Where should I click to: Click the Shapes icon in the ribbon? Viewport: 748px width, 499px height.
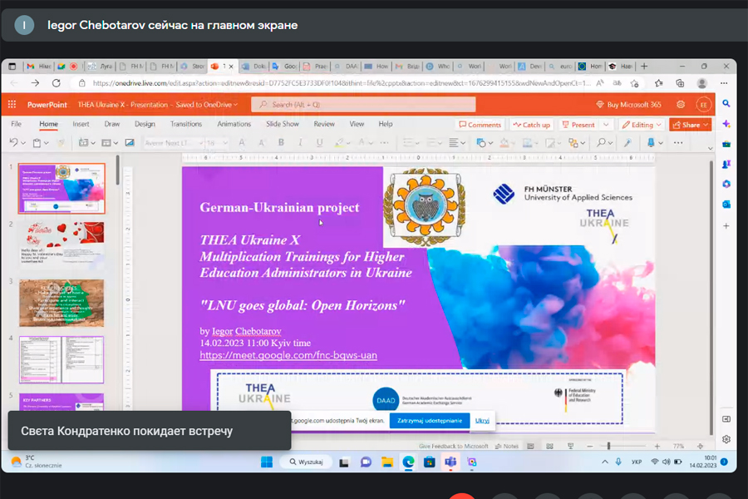481,142
